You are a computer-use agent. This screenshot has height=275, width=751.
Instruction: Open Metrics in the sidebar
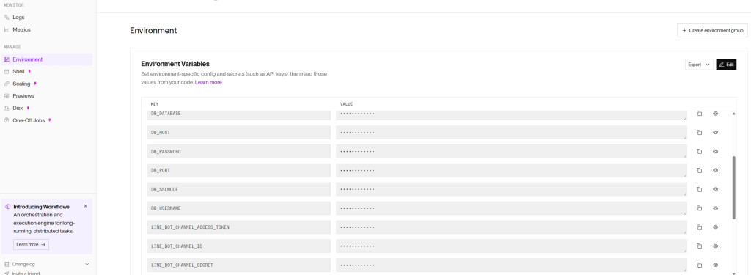tap(21, 30)
